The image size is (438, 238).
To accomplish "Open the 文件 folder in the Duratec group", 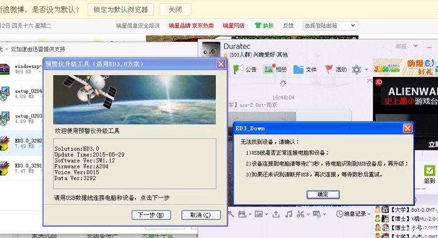I will [305, 69].
